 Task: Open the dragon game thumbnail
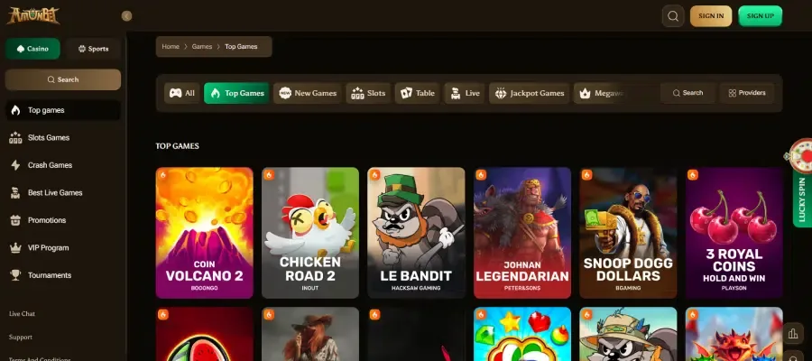pos(734,334)
